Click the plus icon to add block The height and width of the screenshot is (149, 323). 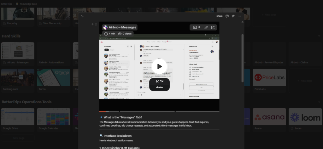pos(92,24)
